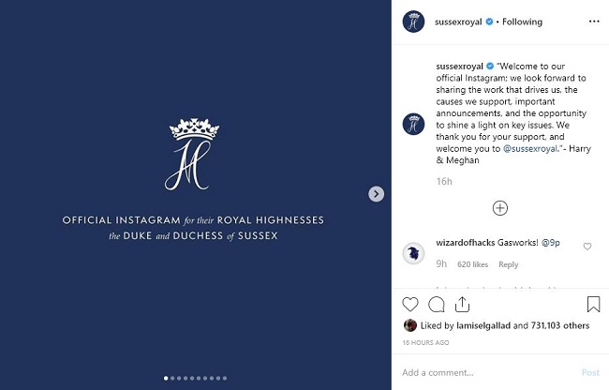Share the post with the arrow icon

click(462, 304)
